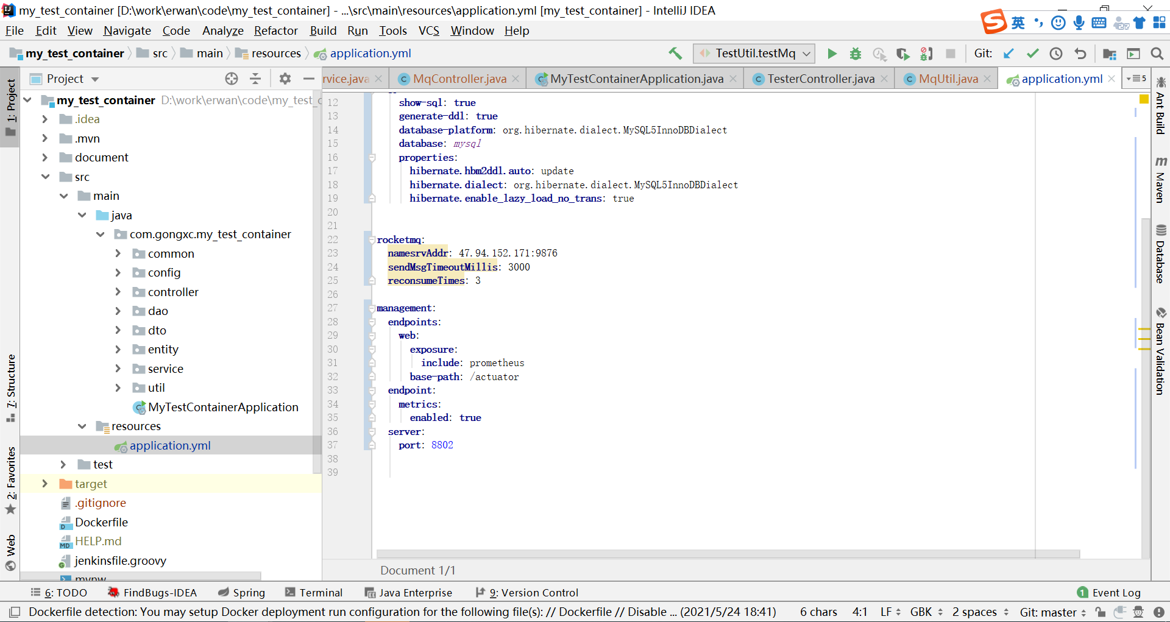Click the stop run square icon
Viewport: 1170px width, 622px height.
point(950,54)
